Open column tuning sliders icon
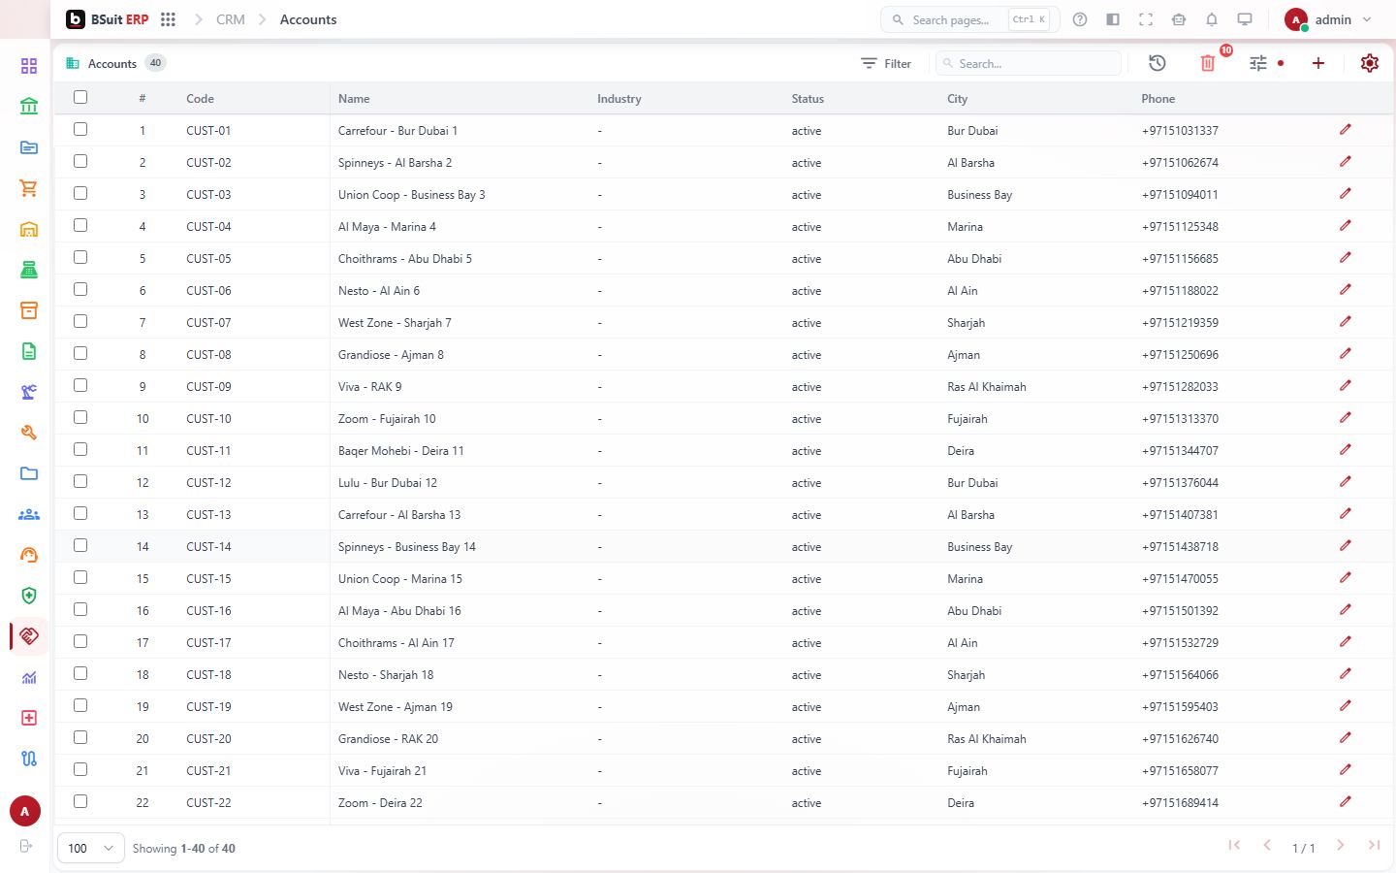The image size is (1396, 873). point(1258,63)
